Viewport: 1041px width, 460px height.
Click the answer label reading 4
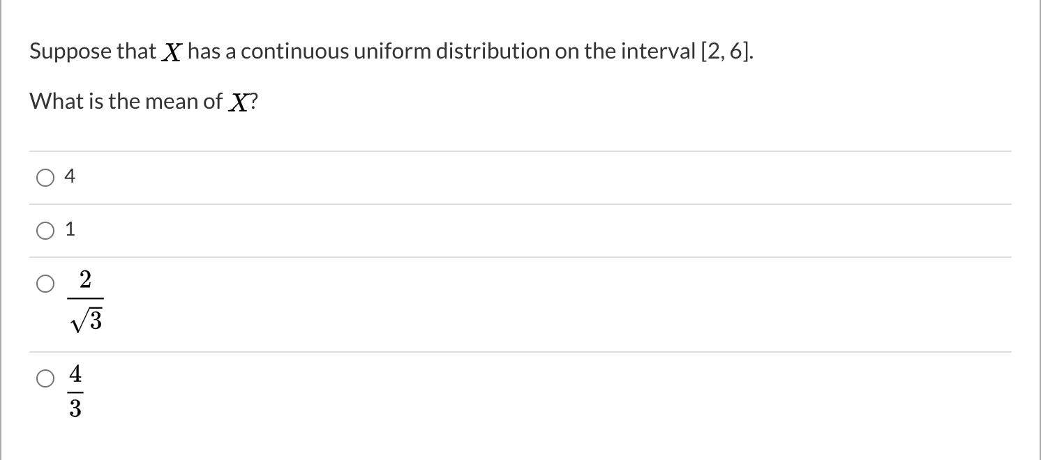point(68,176)
